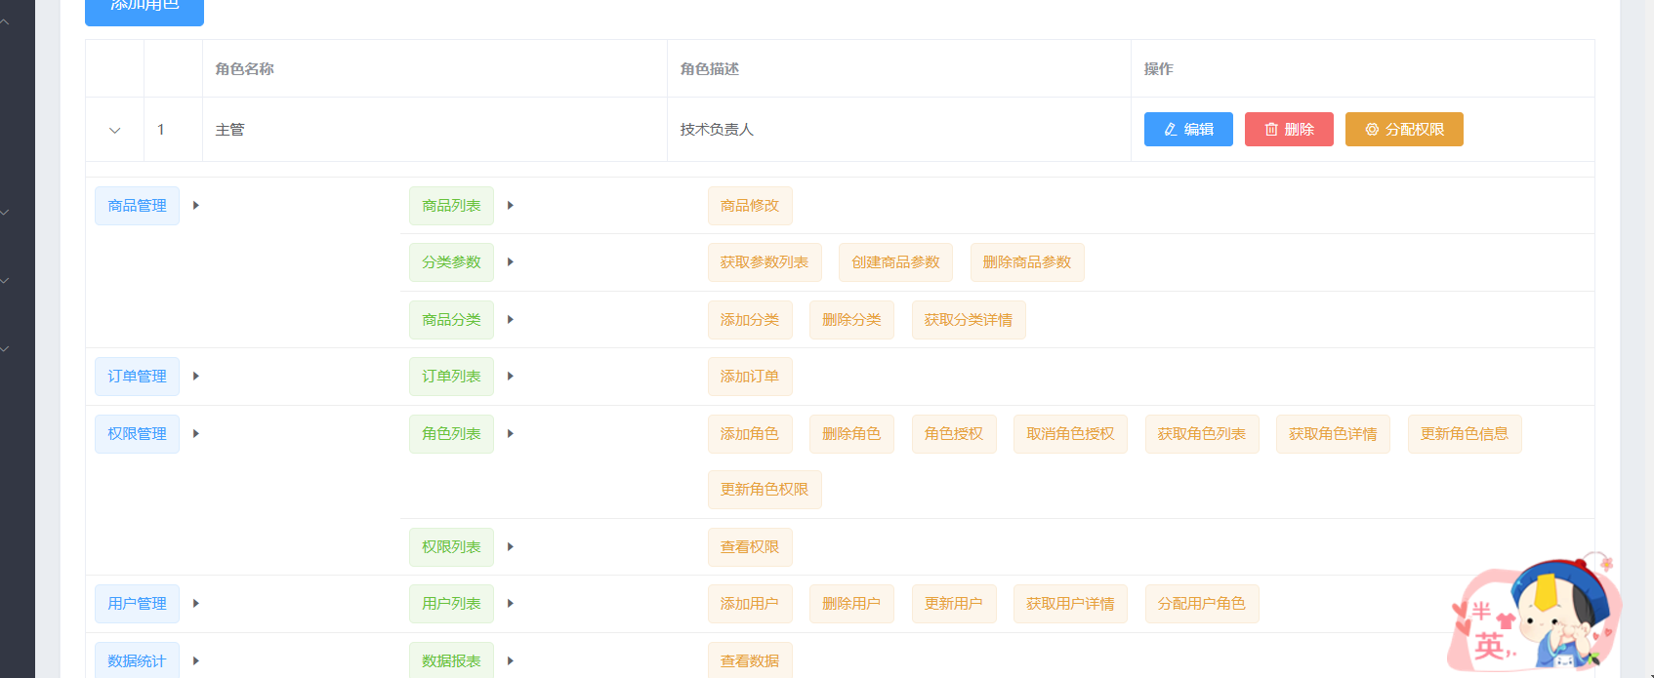Select the 分配用户角色 tag
1654x678 pixels.
[x=1202, y=604]
